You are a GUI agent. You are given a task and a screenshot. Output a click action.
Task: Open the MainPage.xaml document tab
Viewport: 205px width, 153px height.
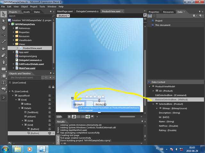click(65, 11)
